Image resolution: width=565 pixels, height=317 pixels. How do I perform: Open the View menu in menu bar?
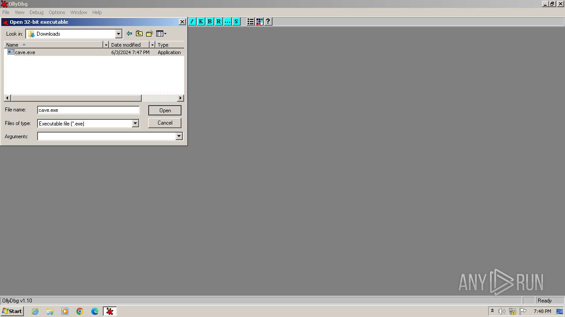point(19,12)
